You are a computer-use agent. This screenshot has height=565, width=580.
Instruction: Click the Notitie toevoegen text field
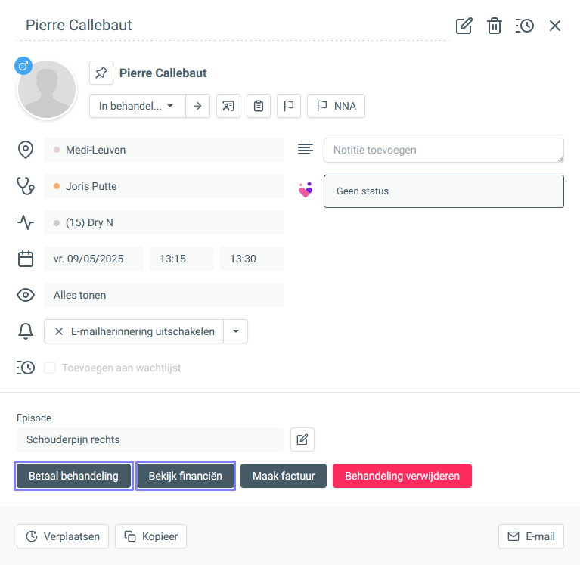[444, 151]
